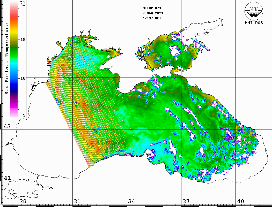The width and height of the screenshot is (272, 207).
Task: Click the 'METOP-B/1' satellite name text
Action: (x=152, y=8)
